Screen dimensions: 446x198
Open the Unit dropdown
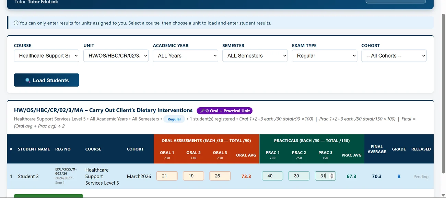tap(116, 56)
